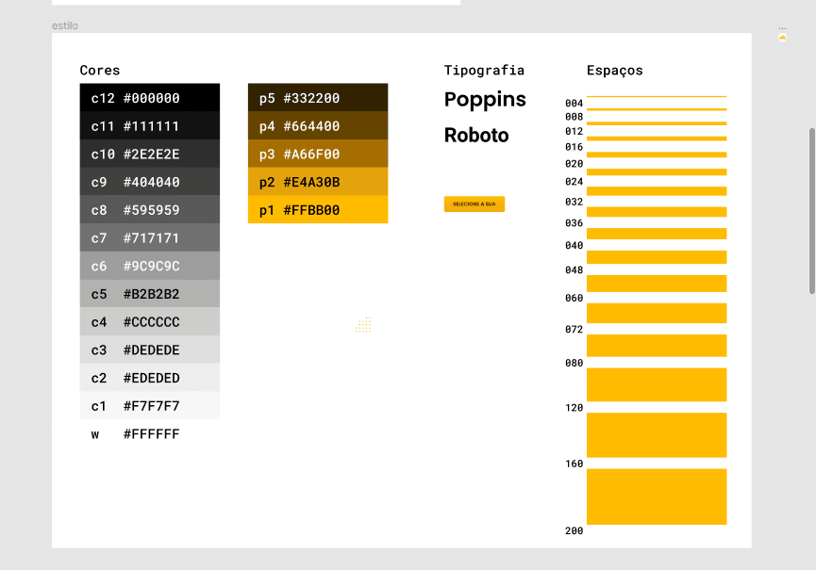This screenshot has width=816, height=570.
Task: Click the c6 #9C9C9C gray swatch
Action: [x=150, y=266]
